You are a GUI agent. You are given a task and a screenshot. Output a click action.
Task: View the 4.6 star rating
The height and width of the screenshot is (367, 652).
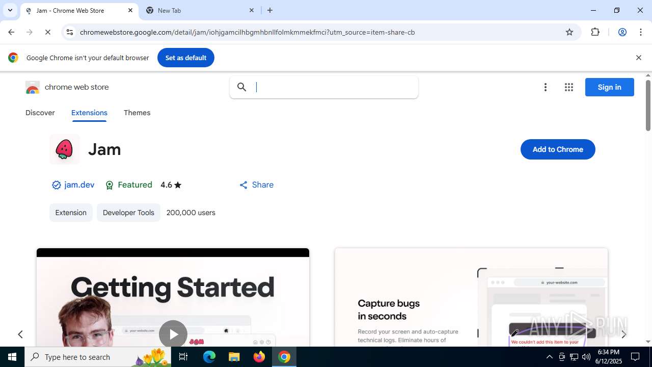click(x=171, y=185)
